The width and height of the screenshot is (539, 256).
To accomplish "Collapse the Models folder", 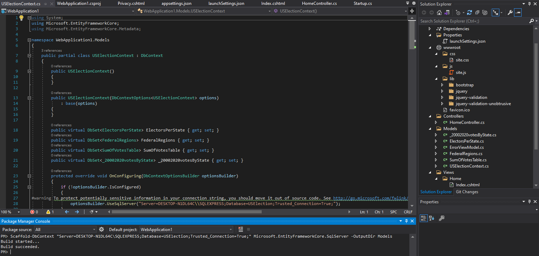I will 430,128.
